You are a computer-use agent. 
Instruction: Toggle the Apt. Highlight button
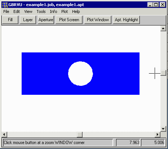(x=126, y=20)
